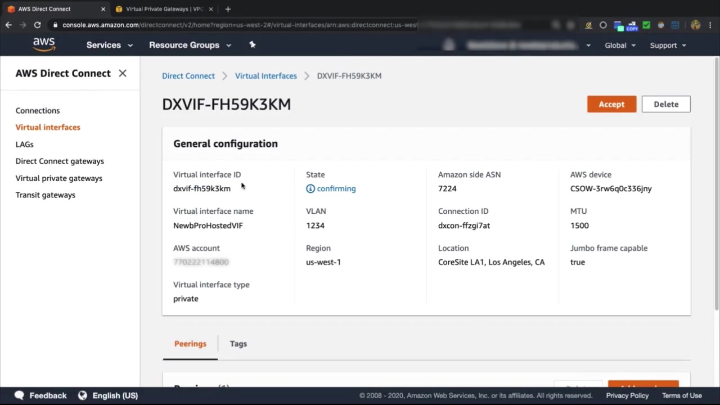The height and width of the screenshot is (405, 720).
Task: Click the Delete button
Action: click(x=666, y=104)
